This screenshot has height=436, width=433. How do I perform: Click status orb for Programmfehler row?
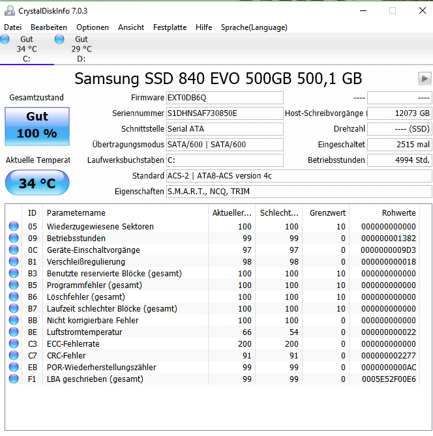coord(14,285)
